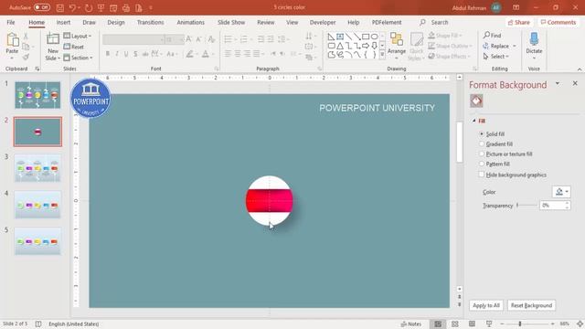Viewport: 585px width, 329px height.
Task: Toggle the Notes pane in status bar
Action: click(x=410, y=324)
